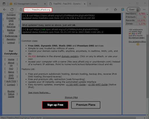
Task: Open the v1 DD-WRT Guide link
Action: (76, 85)
